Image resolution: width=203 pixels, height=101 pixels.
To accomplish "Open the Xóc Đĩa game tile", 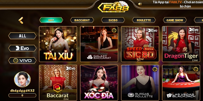I will pos(99,83).
